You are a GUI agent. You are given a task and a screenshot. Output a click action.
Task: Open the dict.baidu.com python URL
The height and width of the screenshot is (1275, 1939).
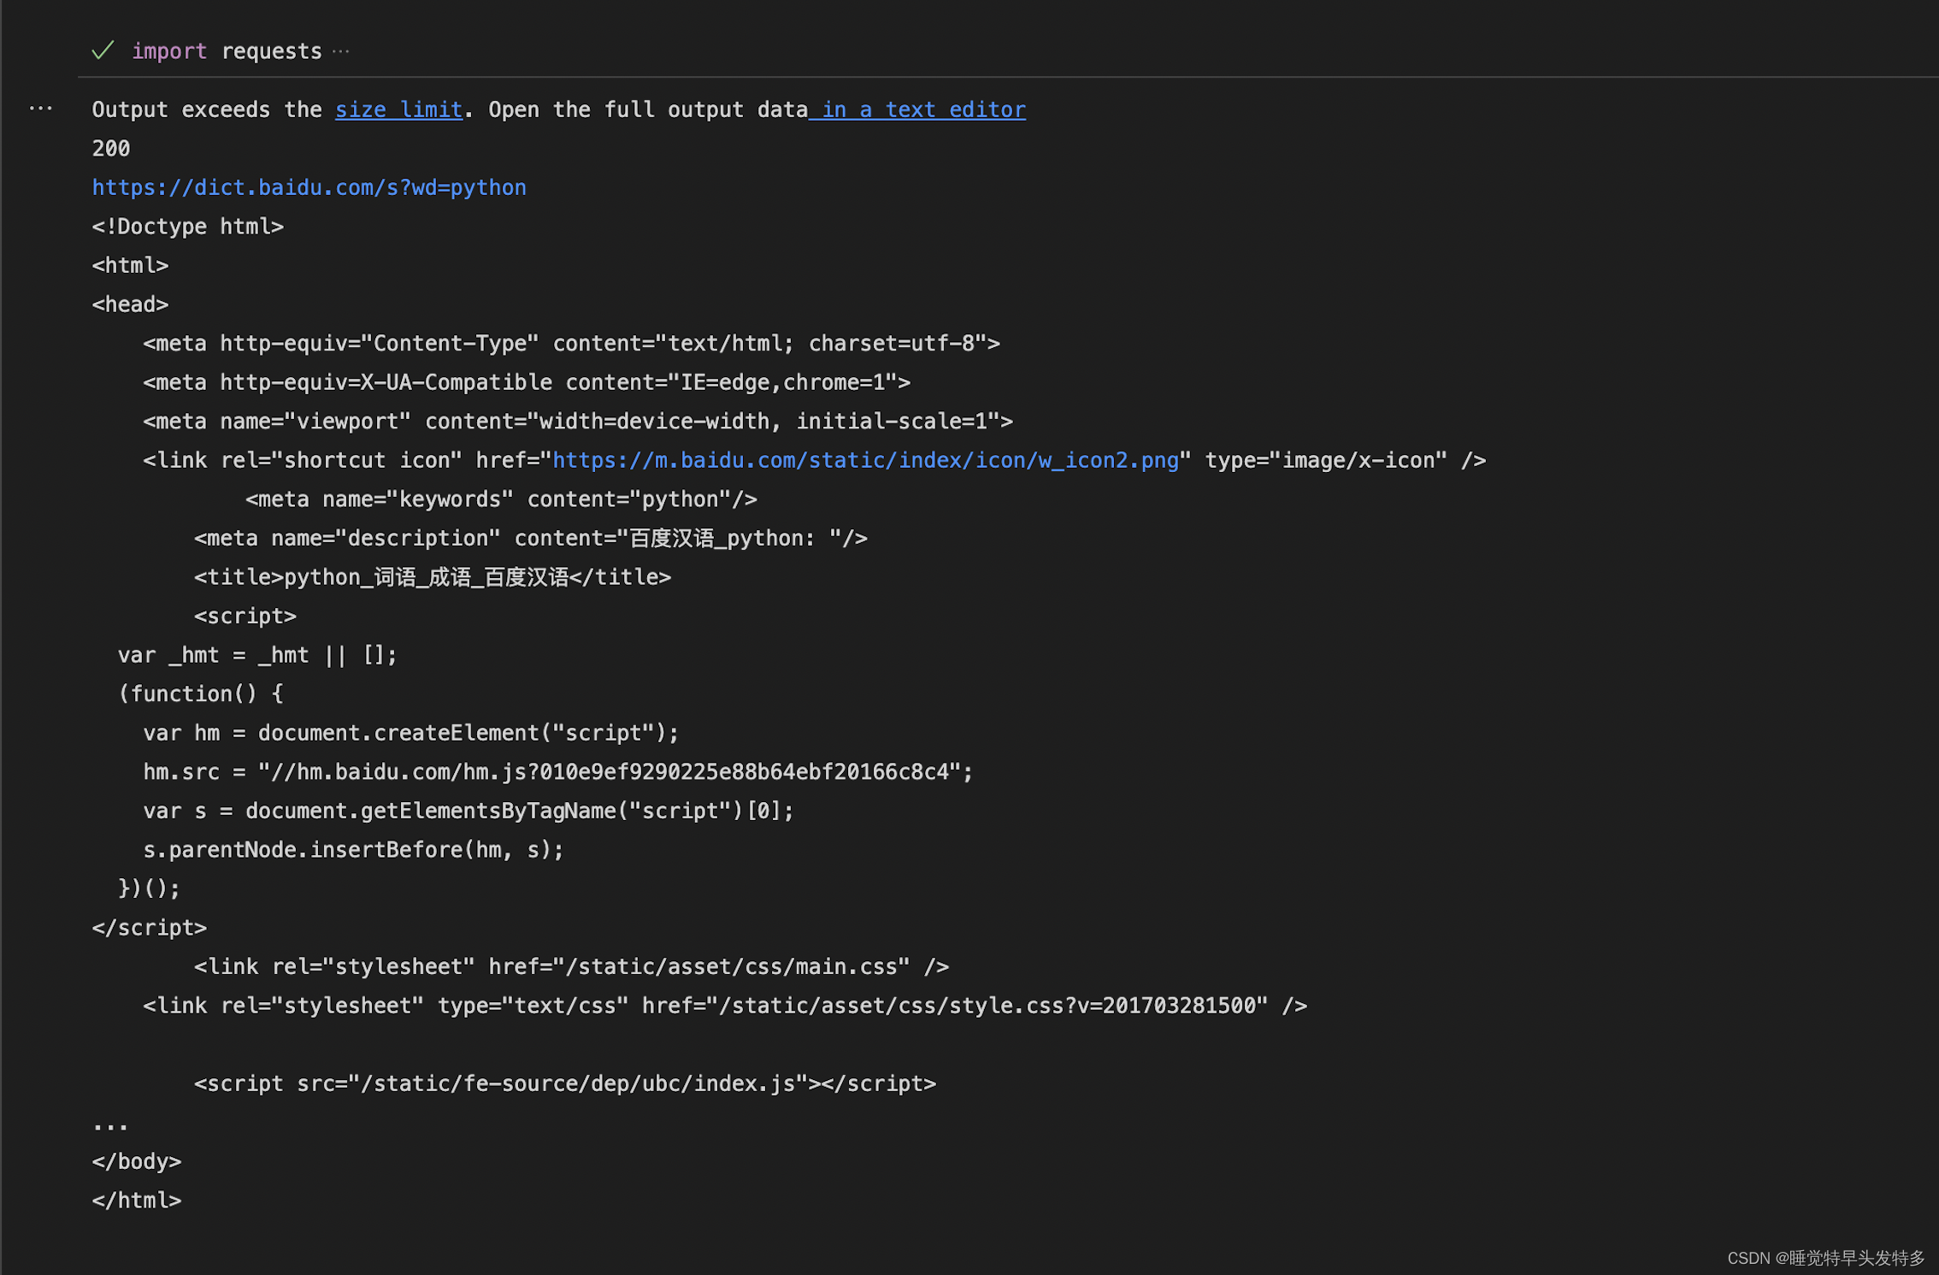[309, 187]
